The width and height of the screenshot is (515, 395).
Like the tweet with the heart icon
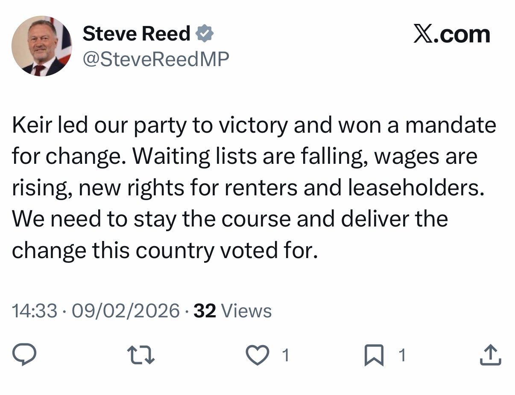(257, 355)
